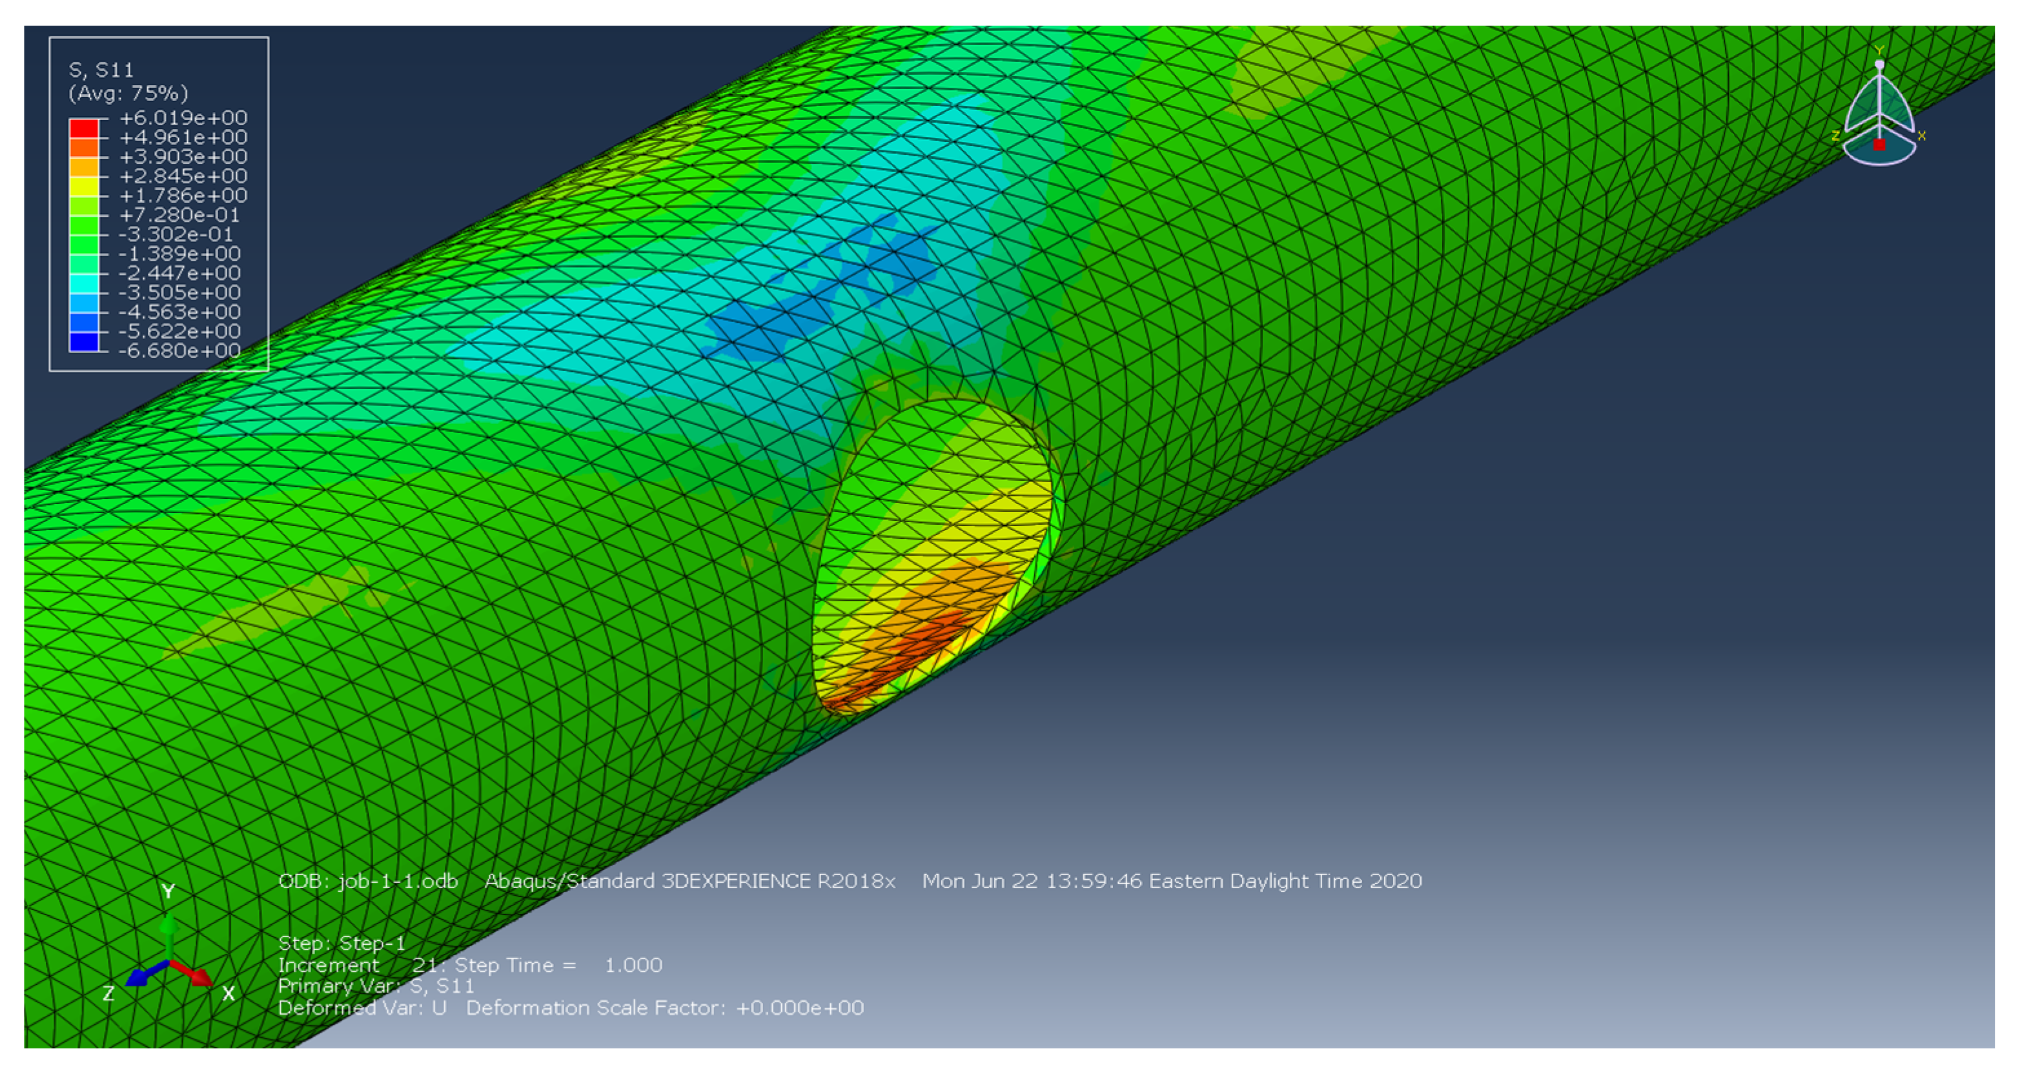Click the Step: Step-1 state block line
This screenshot has width=2020, height=1072.
(x=342, y=943)
